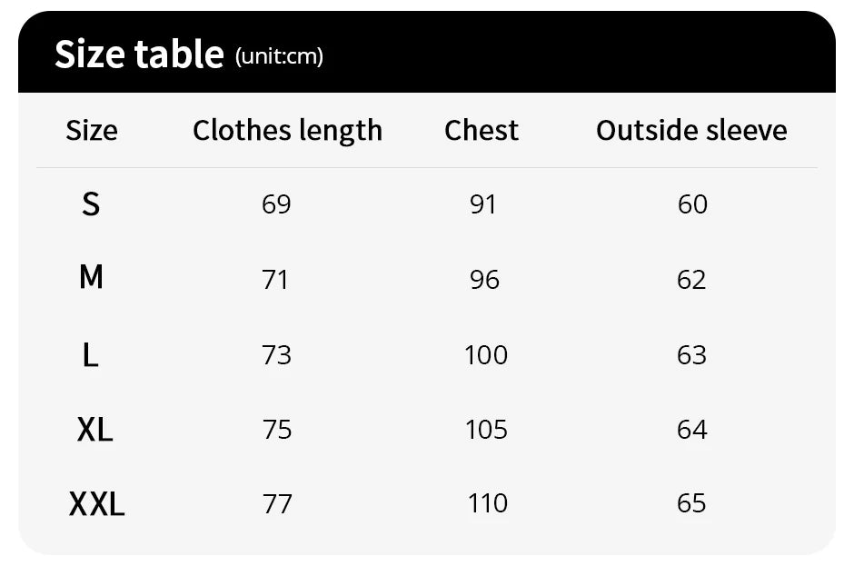854x566 pixels.
Task: Click outside sleeve value 60
Action: pos(692,204)
